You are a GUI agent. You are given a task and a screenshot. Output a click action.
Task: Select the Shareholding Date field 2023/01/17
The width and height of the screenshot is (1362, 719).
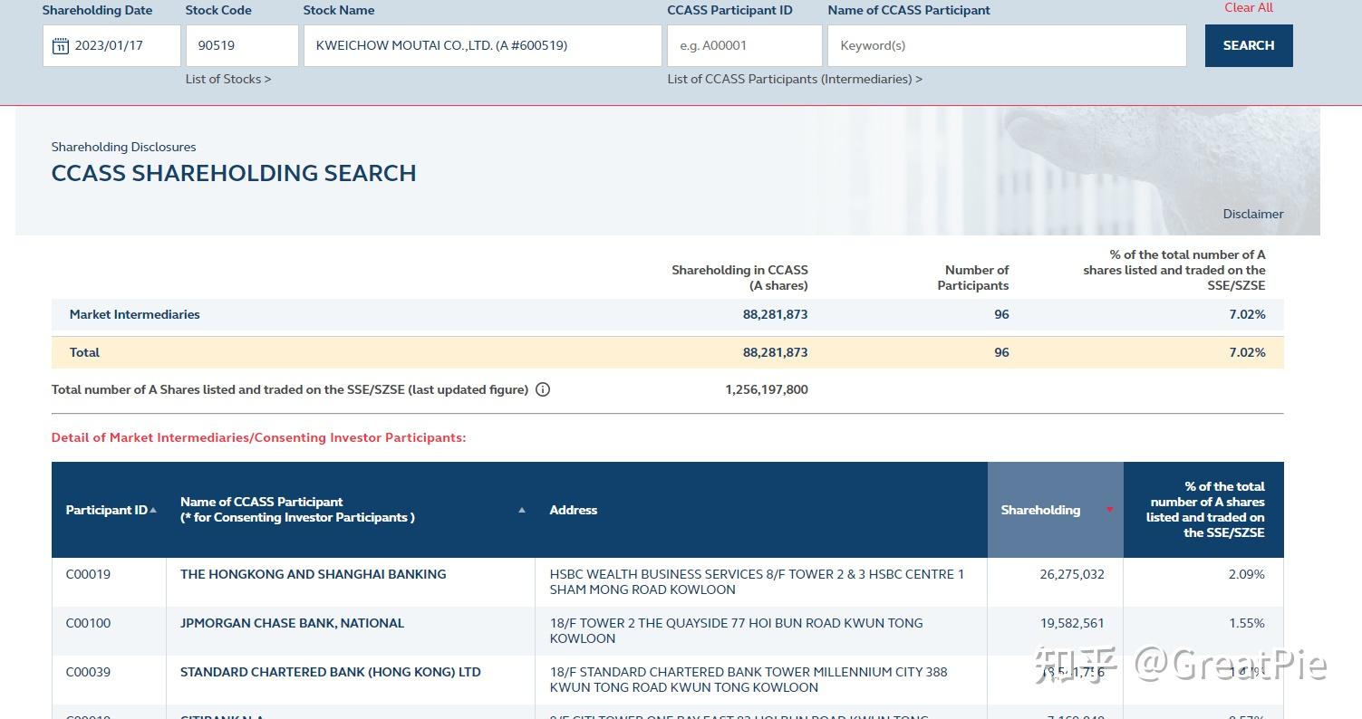point(111,45)
